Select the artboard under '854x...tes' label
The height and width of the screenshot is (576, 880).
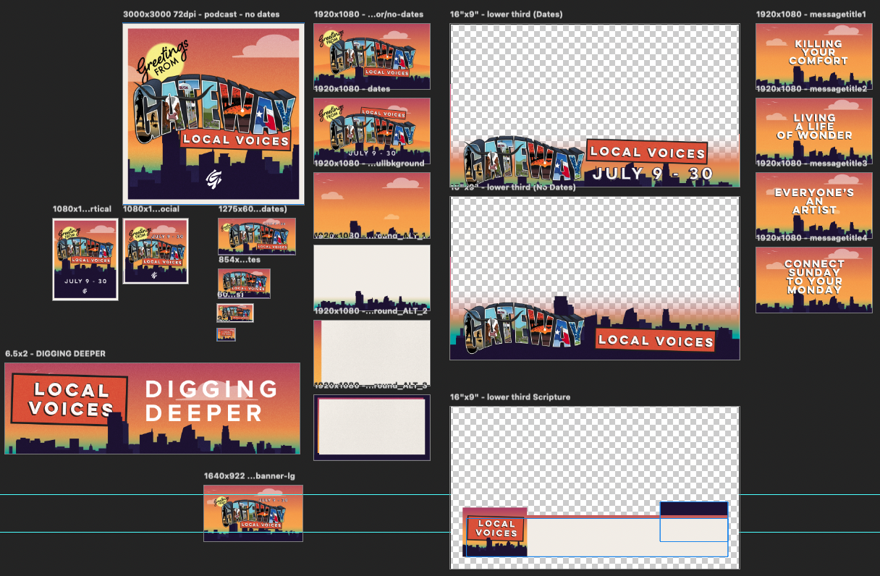click(x=245, y=283)
